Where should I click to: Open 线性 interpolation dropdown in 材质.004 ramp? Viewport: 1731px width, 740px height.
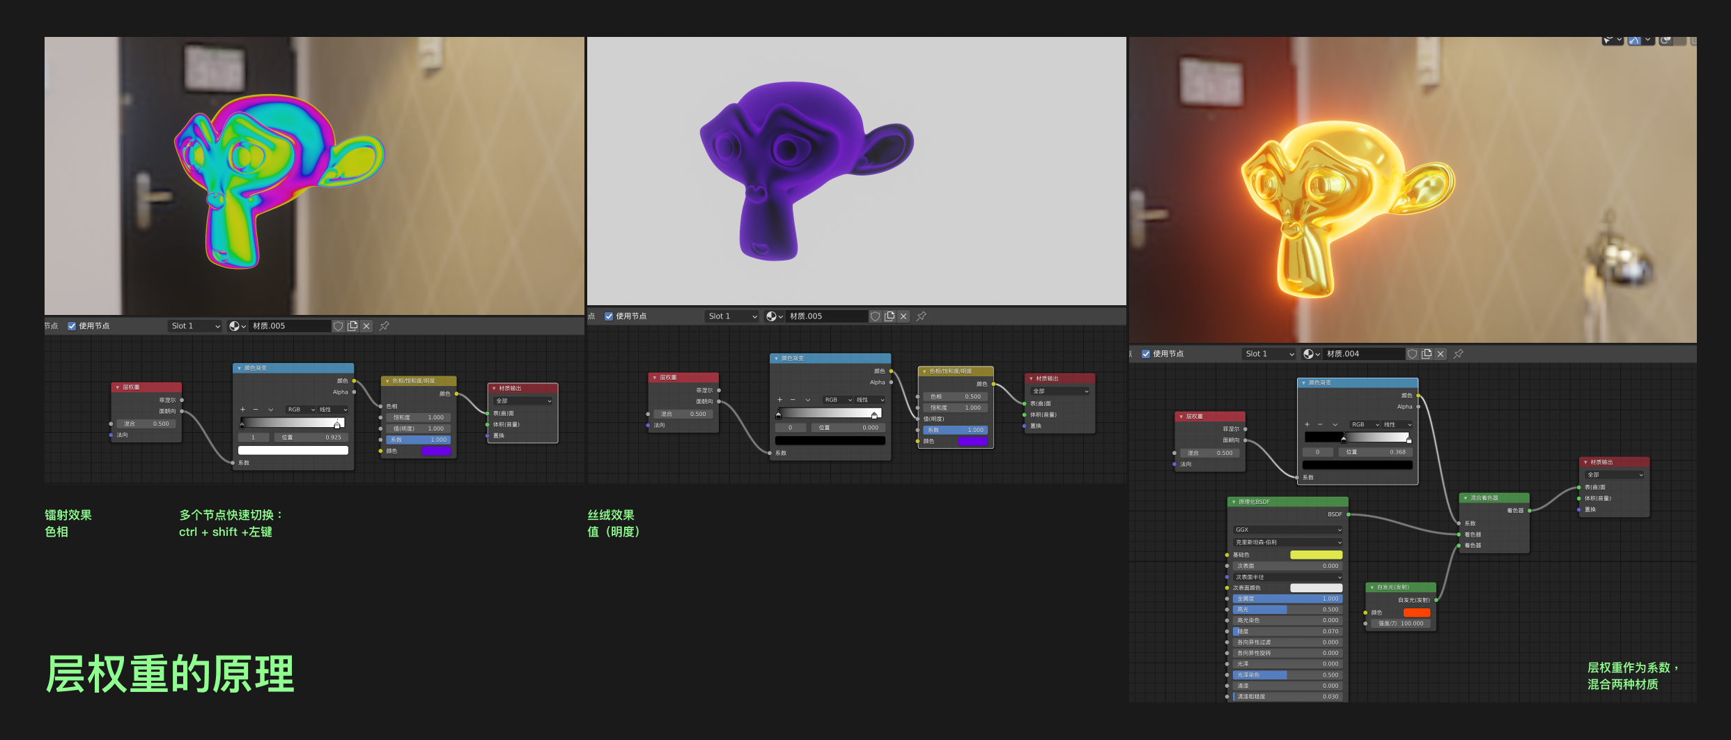[x=1397, y=424]
